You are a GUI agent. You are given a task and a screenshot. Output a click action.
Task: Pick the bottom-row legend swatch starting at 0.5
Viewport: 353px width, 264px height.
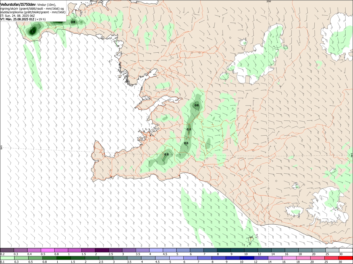click(x=35, y=258)
